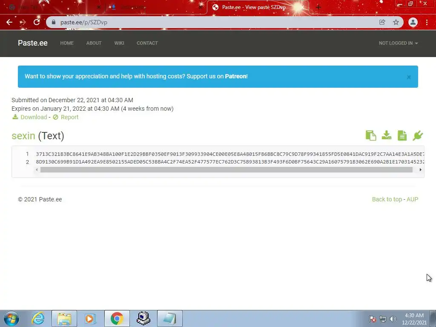This screenshot has width=436, height=327.
Task: Download section icon next to sexin title
Action: [x=387, y=135]
